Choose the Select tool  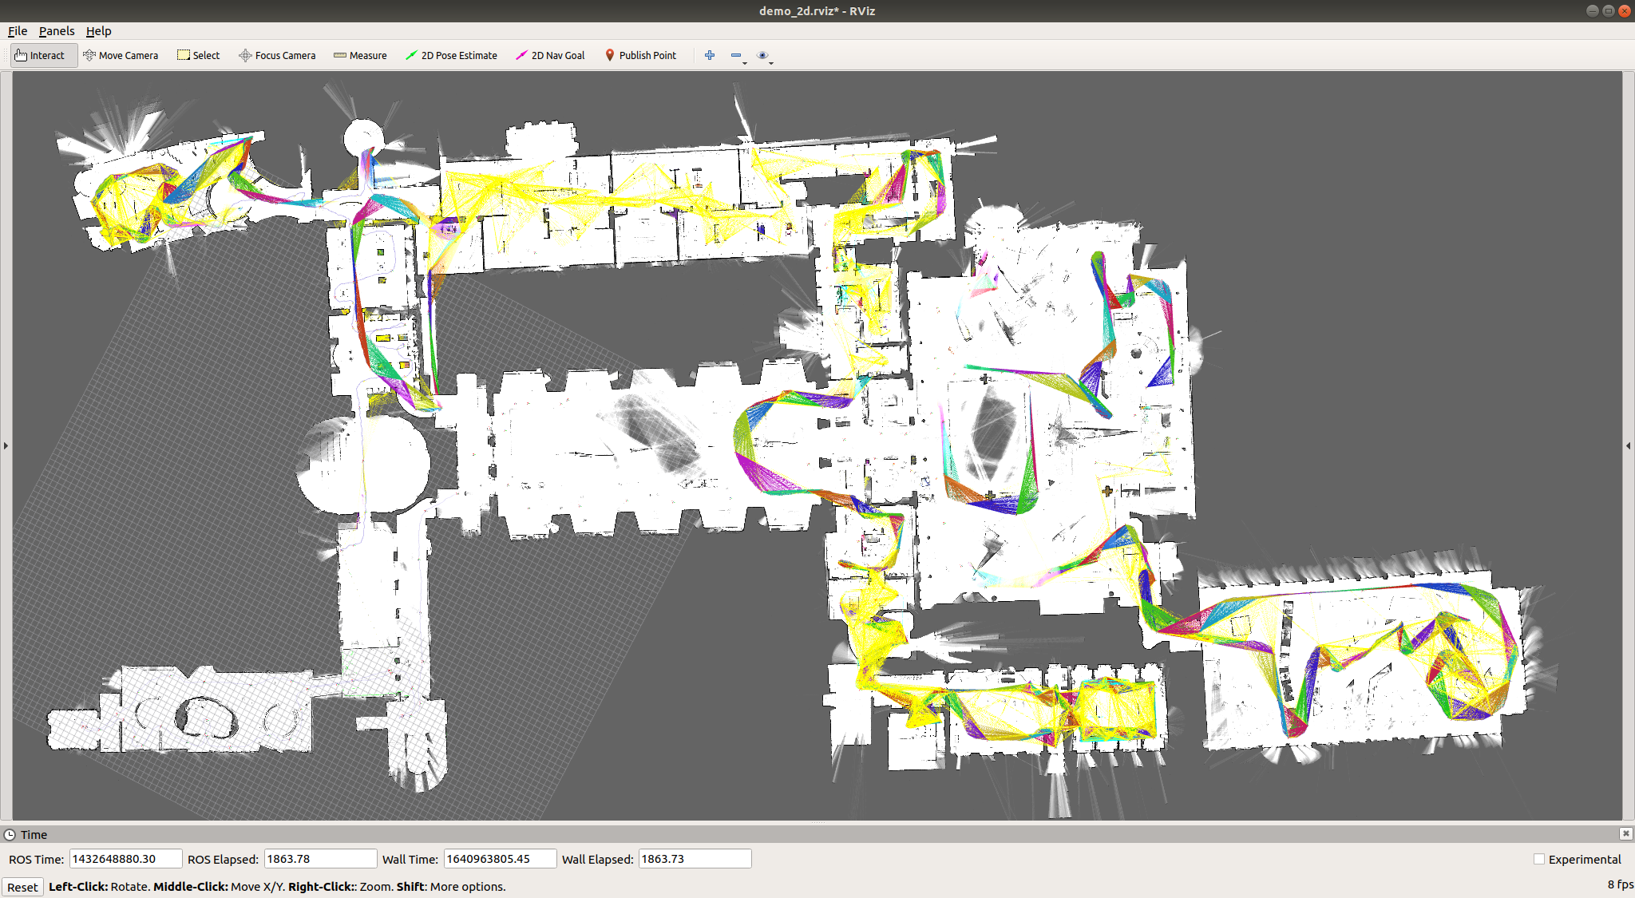pos(198,55)
